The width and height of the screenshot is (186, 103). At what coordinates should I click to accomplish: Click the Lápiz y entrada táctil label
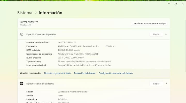[36, 65]
